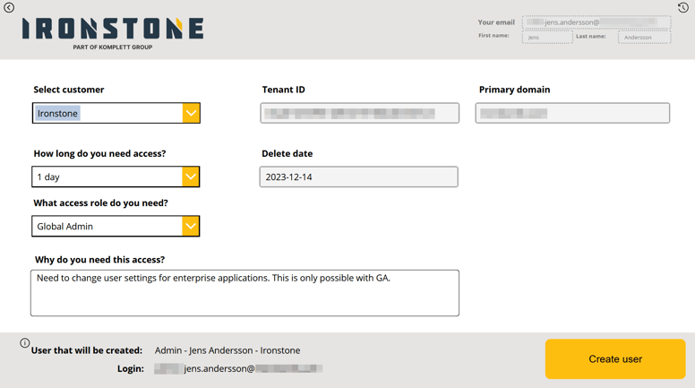Click the Last name field
This screenshot has height=388, width=695.
645,38
